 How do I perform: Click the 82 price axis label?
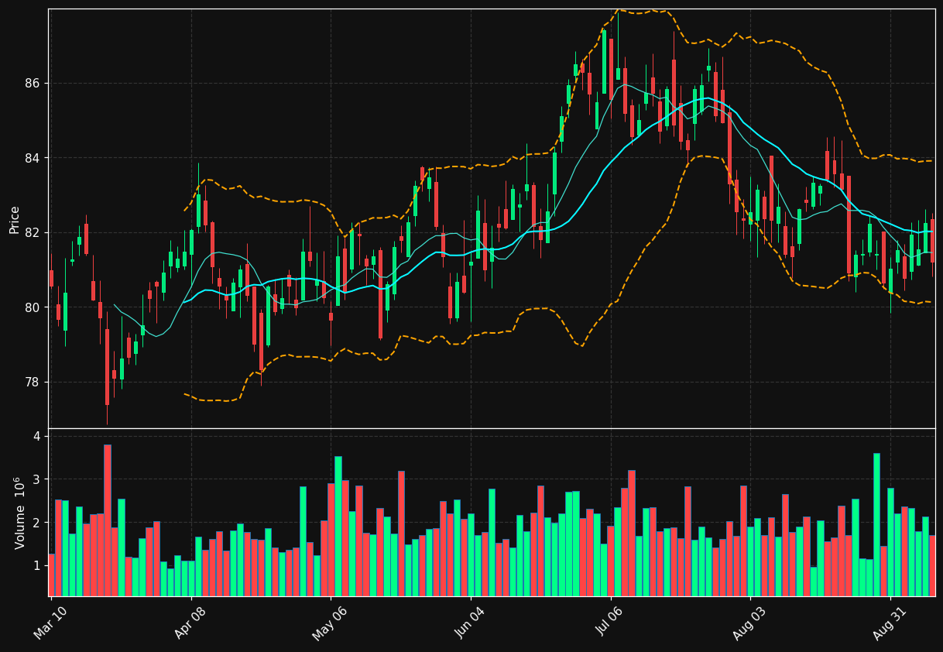(33, 233)
